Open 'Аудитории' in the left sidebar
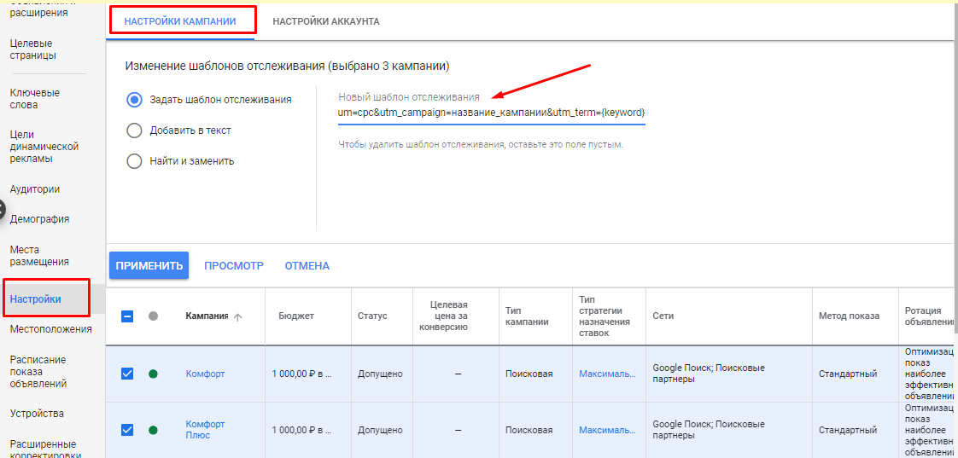Screen dimensions: 958x458 point(34,189)
